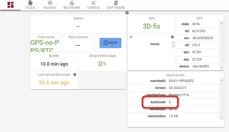This screenshot has width=229, height=132.
Task: Collapse the top navigation bar arrow
Action: (127, 13)
